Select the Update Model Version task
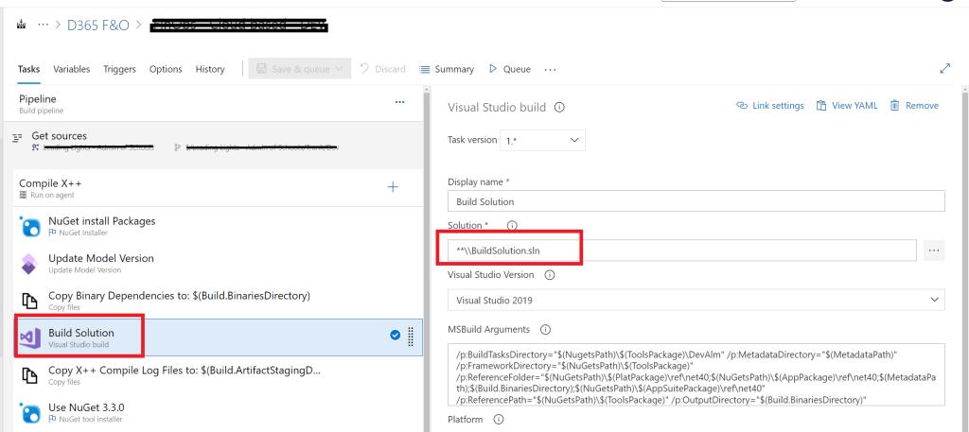The height and width of the screenshot is (432, 969). click(x=100, y=264)
